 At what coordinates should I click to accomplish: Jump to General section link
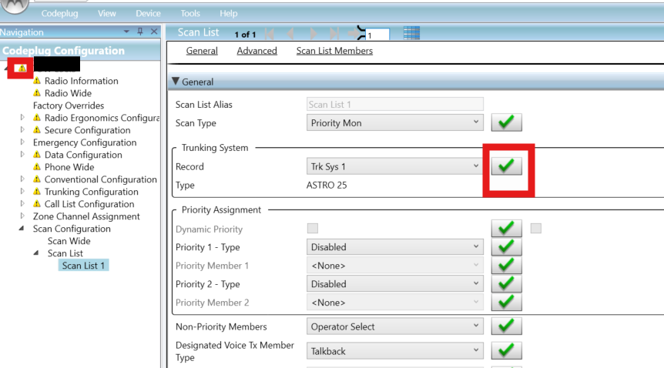pos(202,51)
